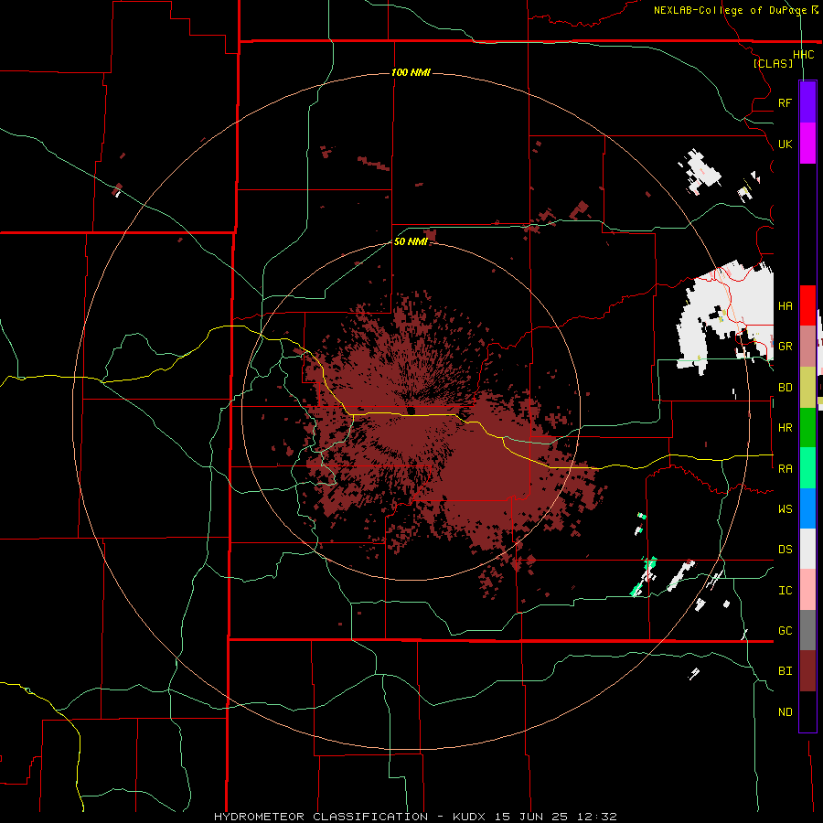
Task: Click the HA red legend swatch
Action: click(807, 305)
